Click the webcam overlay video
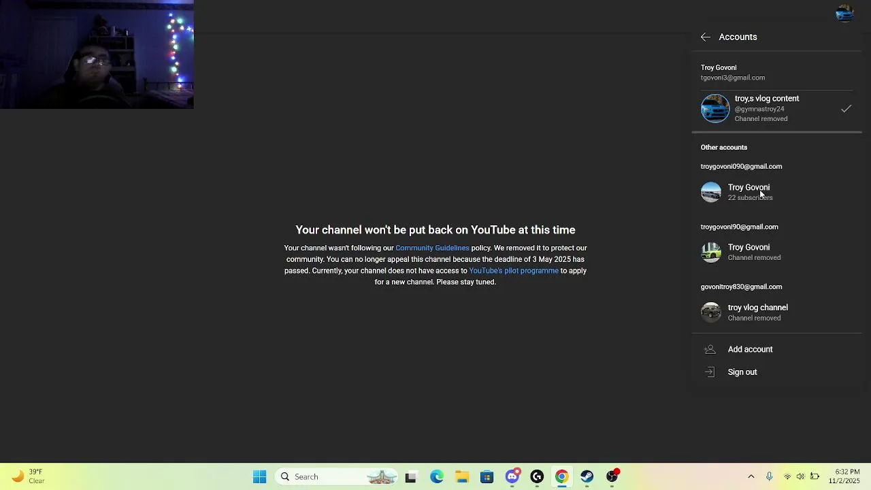Viewport: 871px width, 490px height. click(97, 54)
